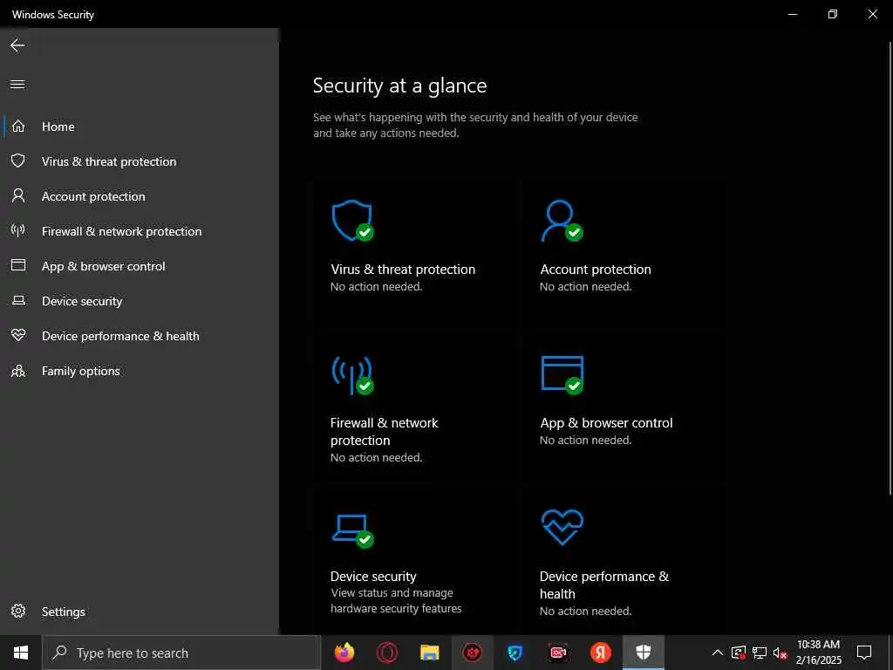This screenshot has width=893, height=670.
Task: Toggle the hamburger navigation menu
Action: pyautogui.click(x=17, y=85)
